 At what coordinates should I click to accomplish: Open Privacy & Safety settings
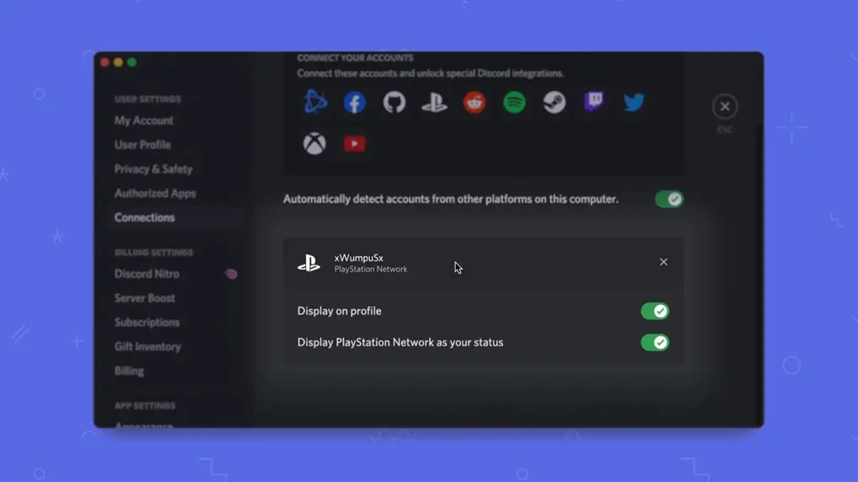coord(153,169)
